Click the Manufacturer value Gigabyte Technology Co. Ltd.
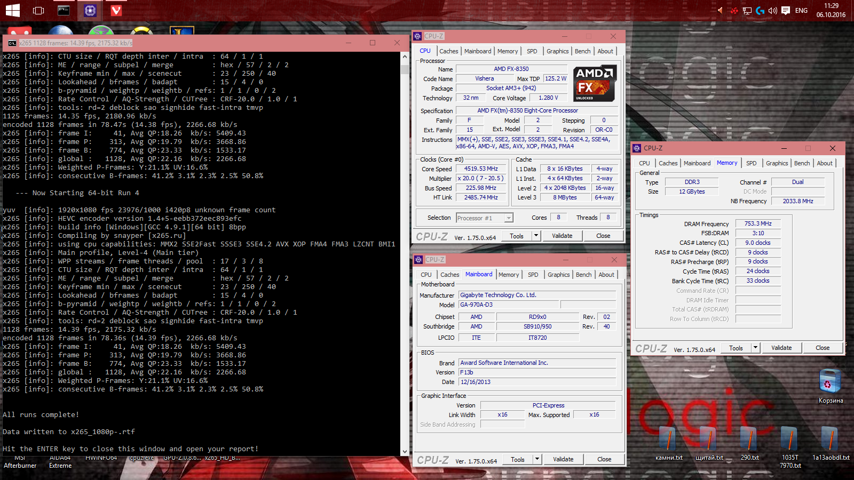854x480 pixels. pyautogui.click(x=537, y=295)
